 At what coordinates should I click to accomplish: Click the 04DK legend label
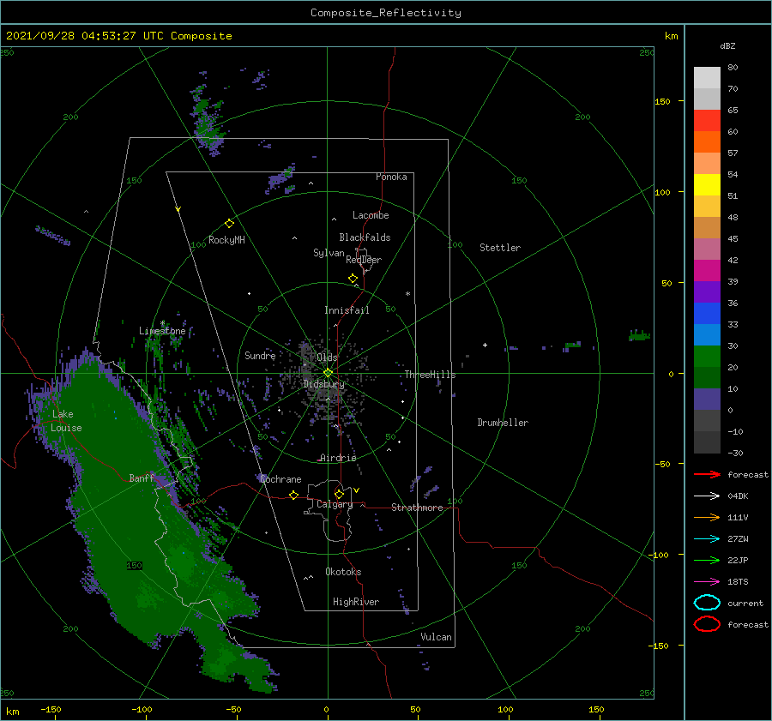coord(738,496)
